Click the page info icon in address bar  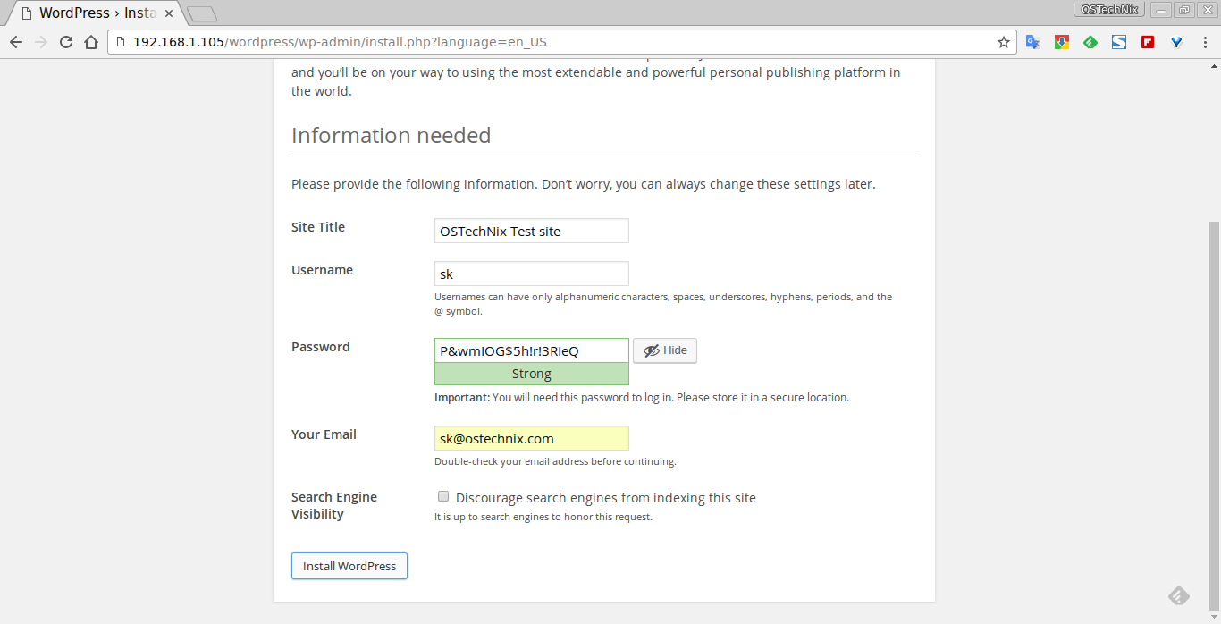pyautogui.click(x=121, y=42)
